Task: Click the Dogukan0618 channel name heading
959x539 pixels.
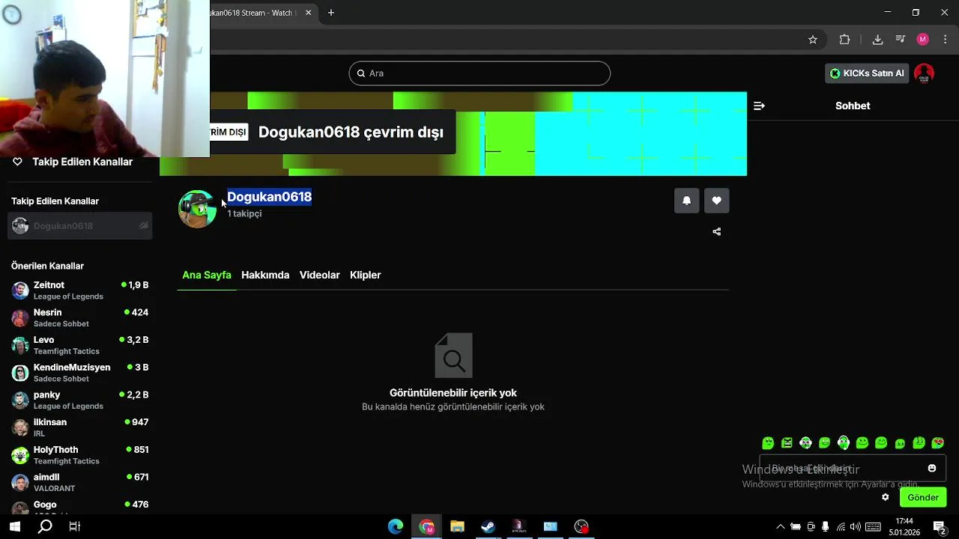Action: [x=269, y=197]
